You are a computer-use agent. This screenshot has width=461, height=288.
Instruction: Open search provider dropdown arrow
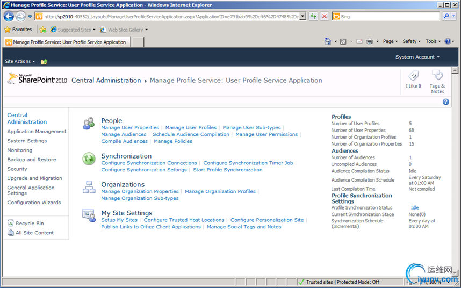453,17
